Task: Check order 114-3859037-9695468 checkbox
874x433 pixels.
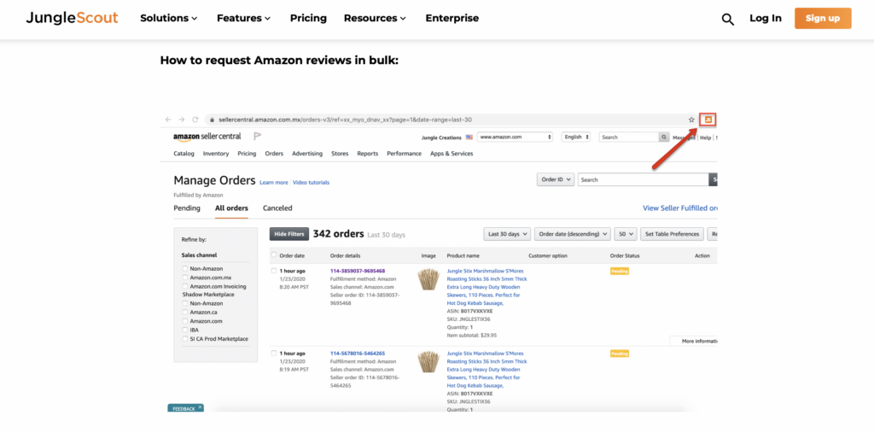Action: pos(274,271)
